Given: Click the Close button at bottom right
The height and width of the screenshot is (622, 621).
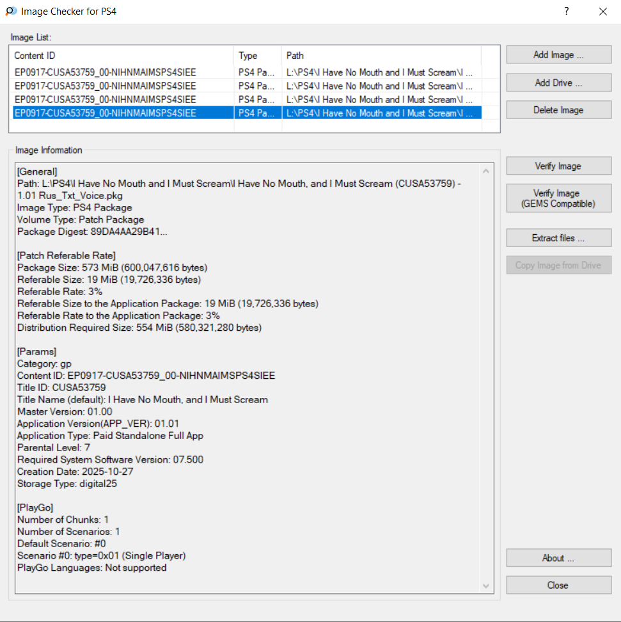Looking at the screenshot, I should pyautogui.click(x=558, y=585).
